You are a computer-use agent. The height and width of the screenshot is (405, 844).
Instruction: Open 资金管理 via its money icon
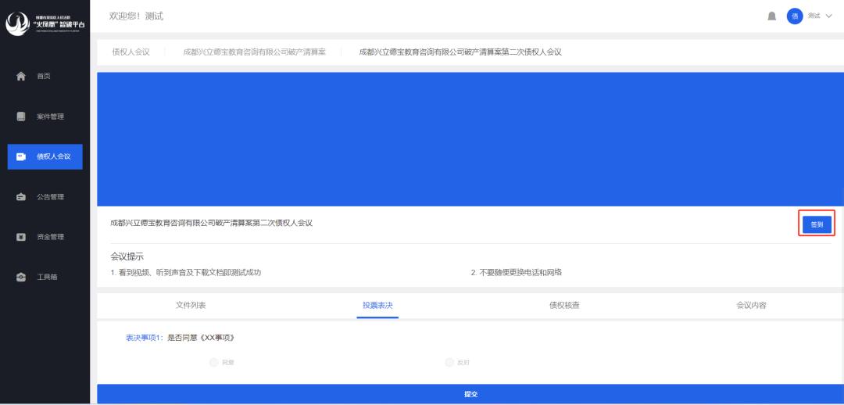(x=22, y=237)
